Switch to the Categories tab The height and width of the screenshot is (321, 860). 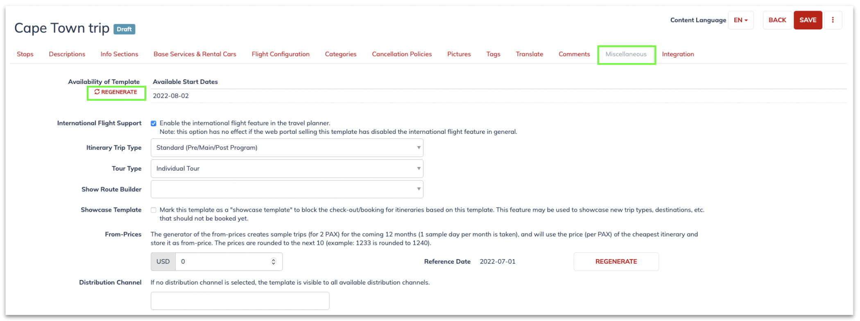341,54
